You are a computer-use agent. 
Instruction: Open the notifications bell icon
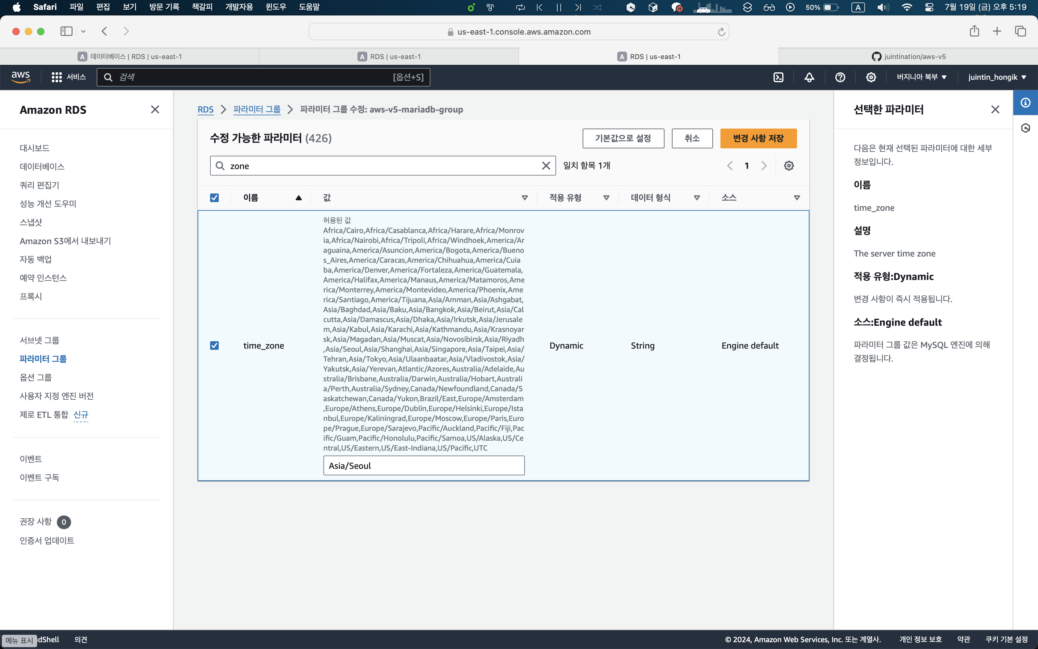(x=809, y=77)
